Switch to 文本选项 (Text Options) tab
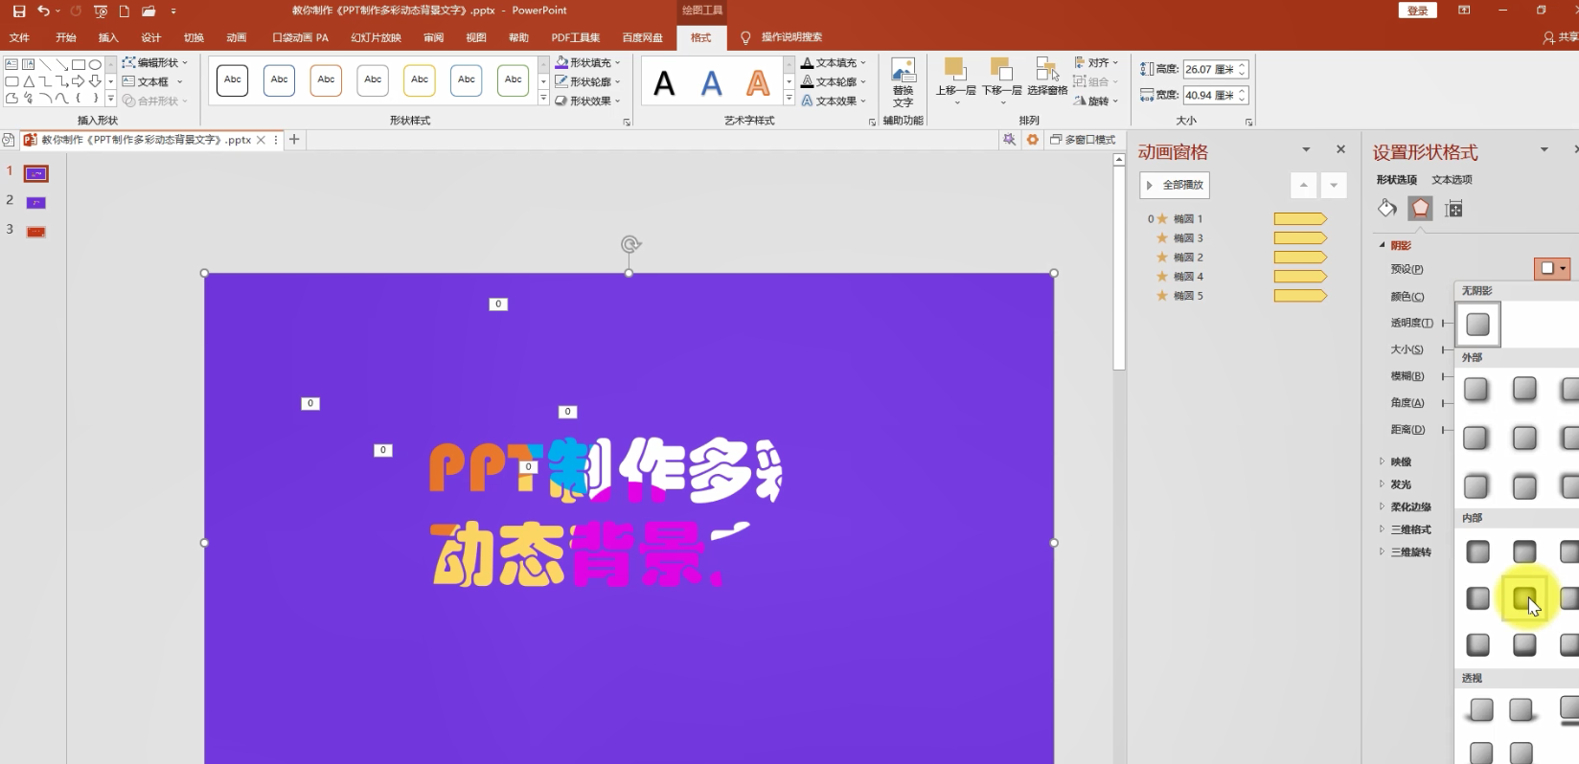1579x764 pixels. [1452, 180]
